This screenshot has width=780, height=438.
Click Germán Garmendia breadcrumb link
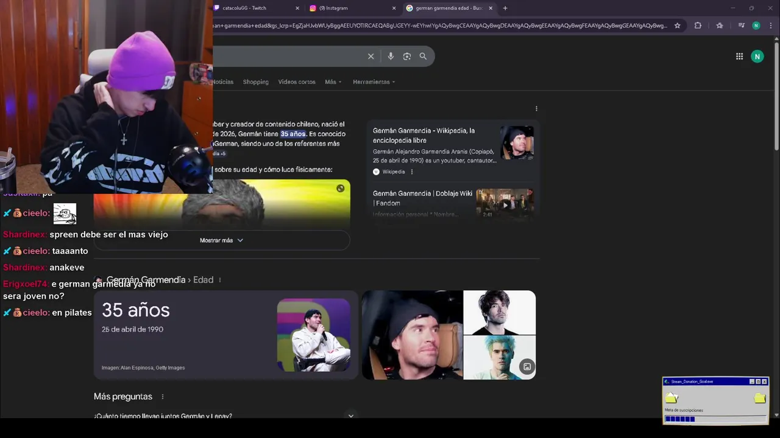(146, 280)
